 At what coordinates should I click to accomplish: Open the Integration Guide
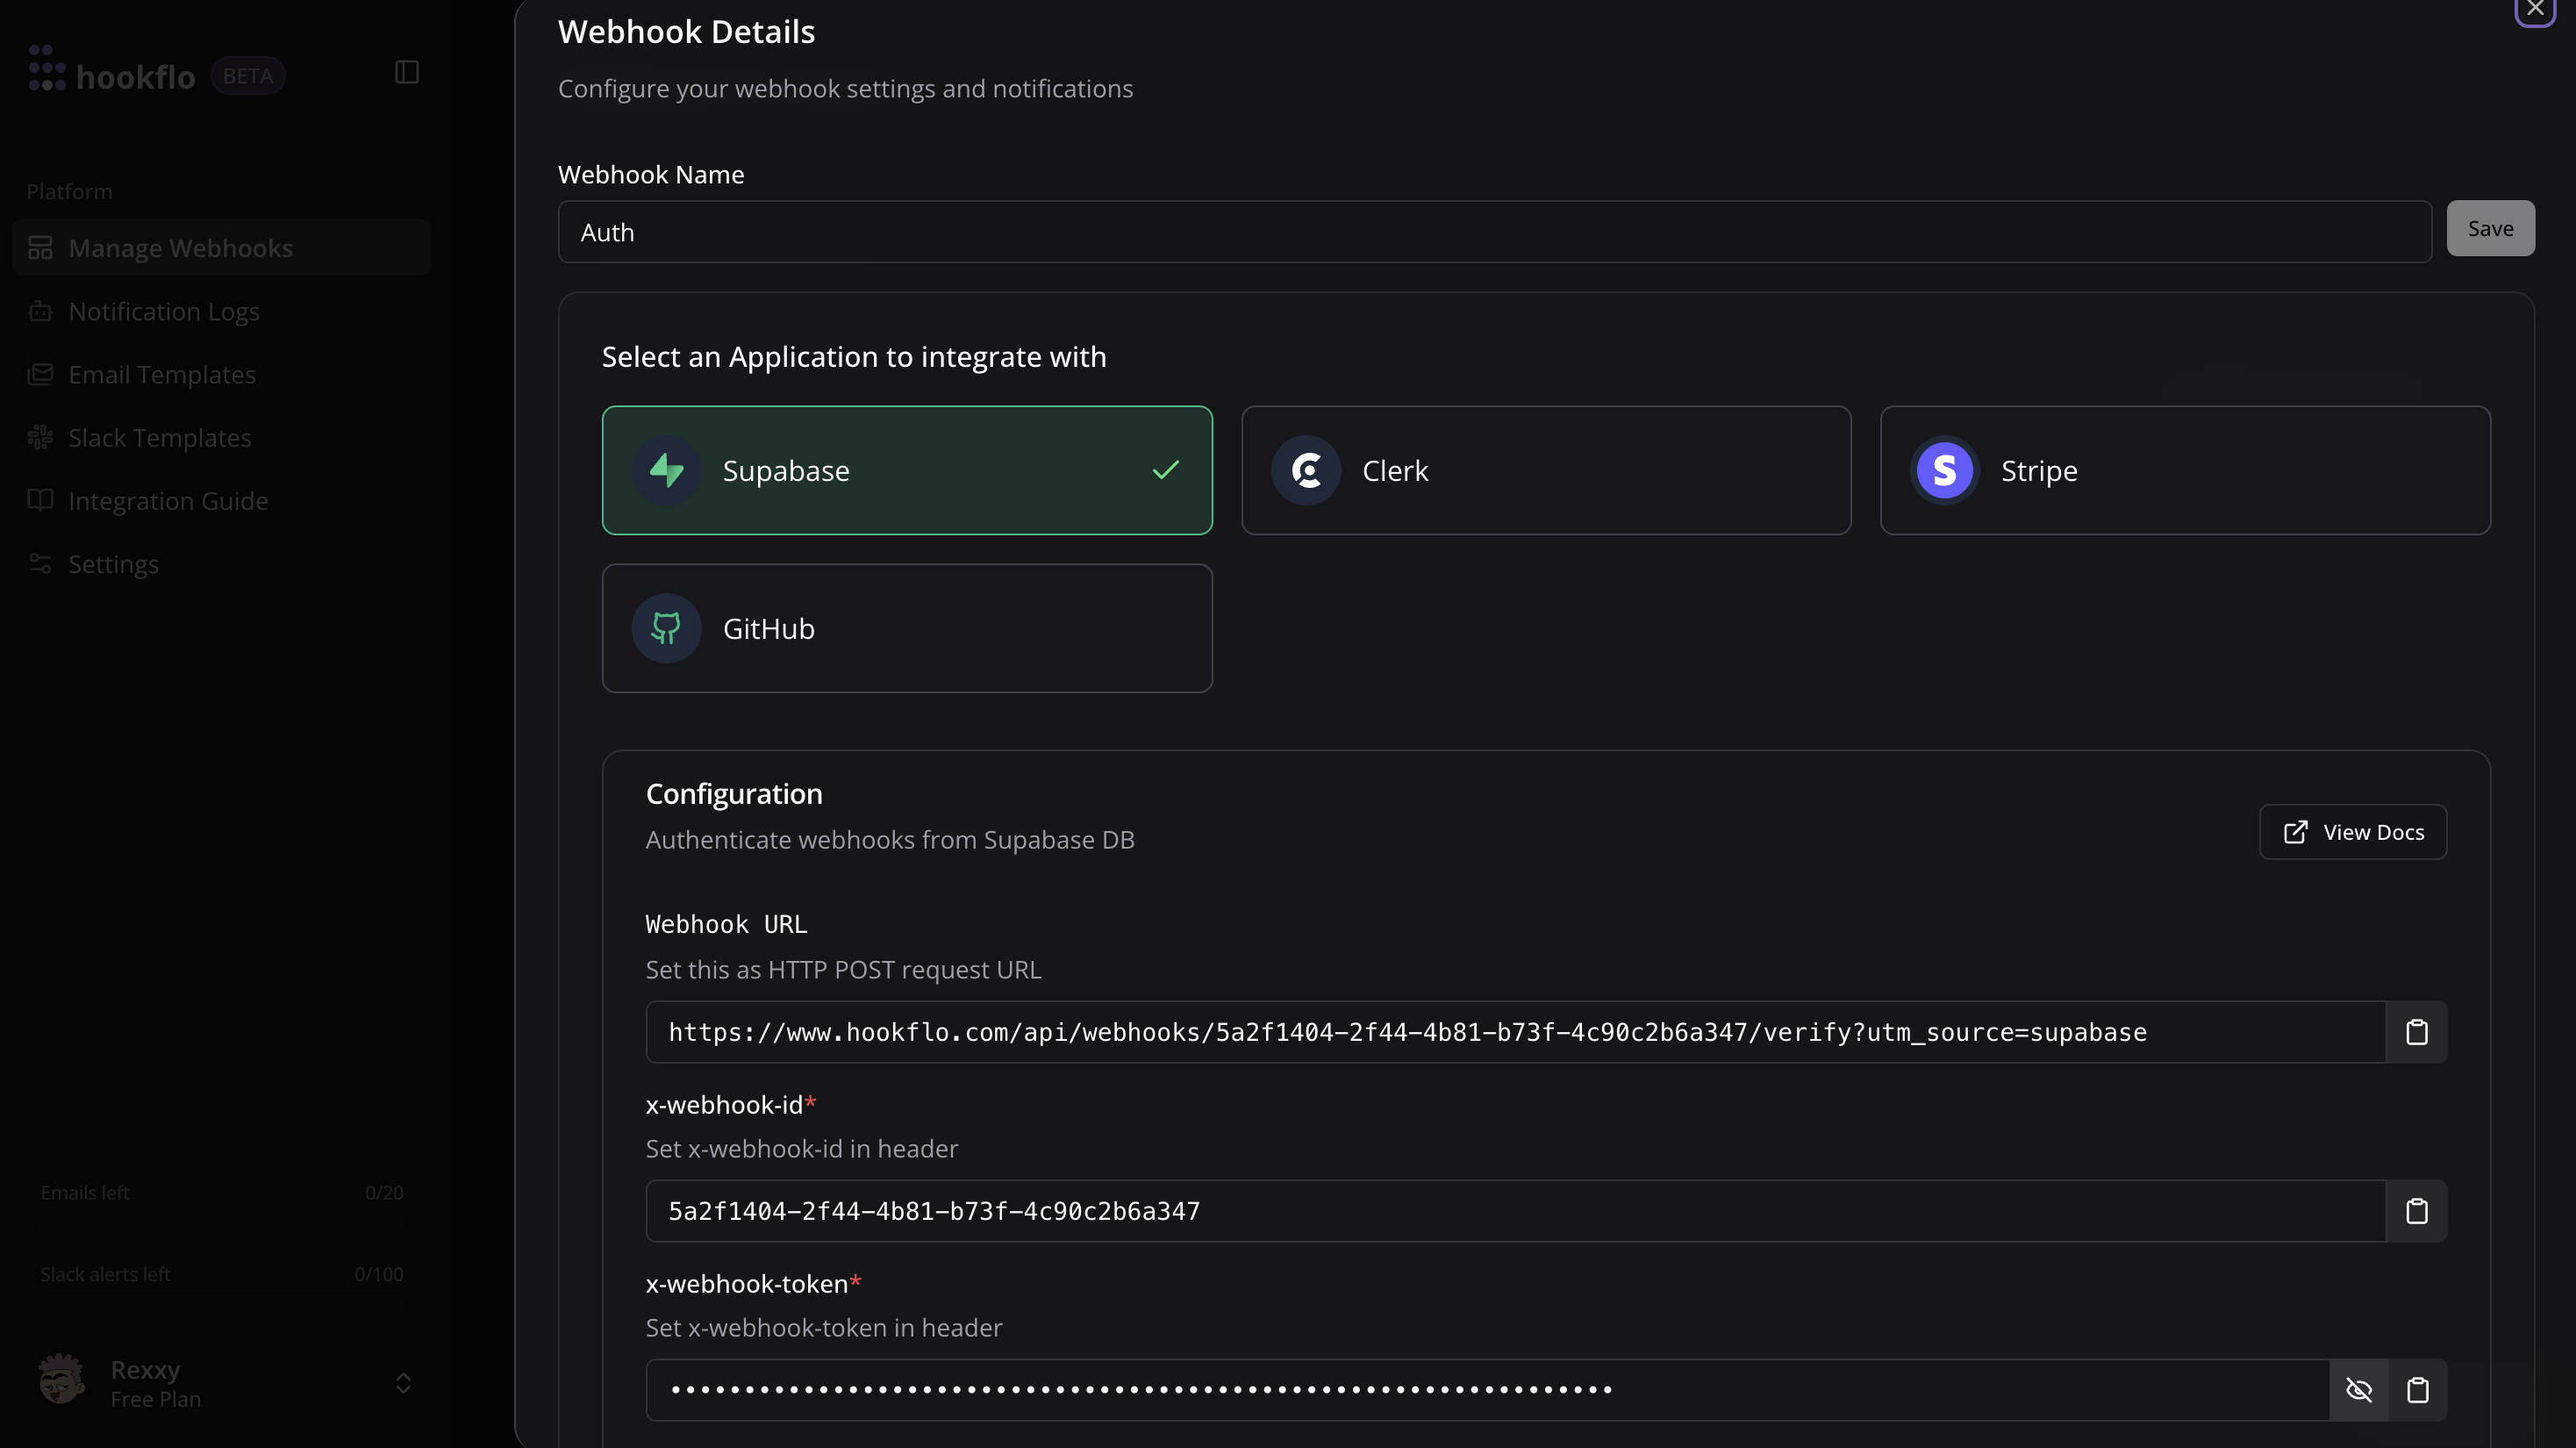click(x=168, y=500)
